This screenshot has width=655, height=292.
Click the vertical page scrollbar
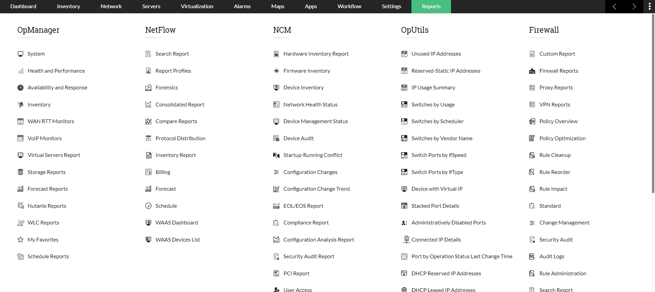(x=653, y=103)
